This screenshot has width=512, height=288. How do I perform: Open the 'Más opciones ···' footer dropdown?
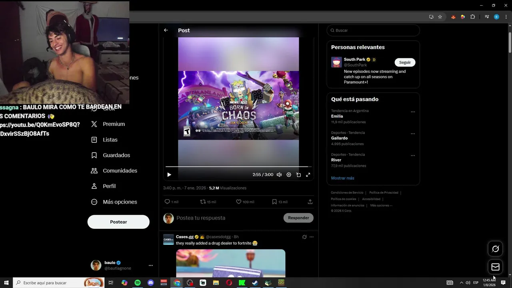click(x=381, y=206)
